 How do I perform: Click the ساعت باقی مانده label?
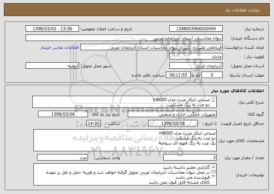pyautogui.click(x=148, y=75)
